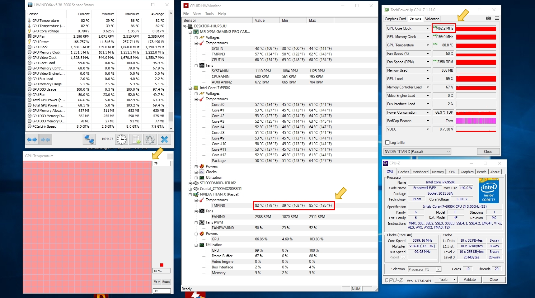
Task: Click GPU Core Clock red graph bar
Action: (476, 29)
